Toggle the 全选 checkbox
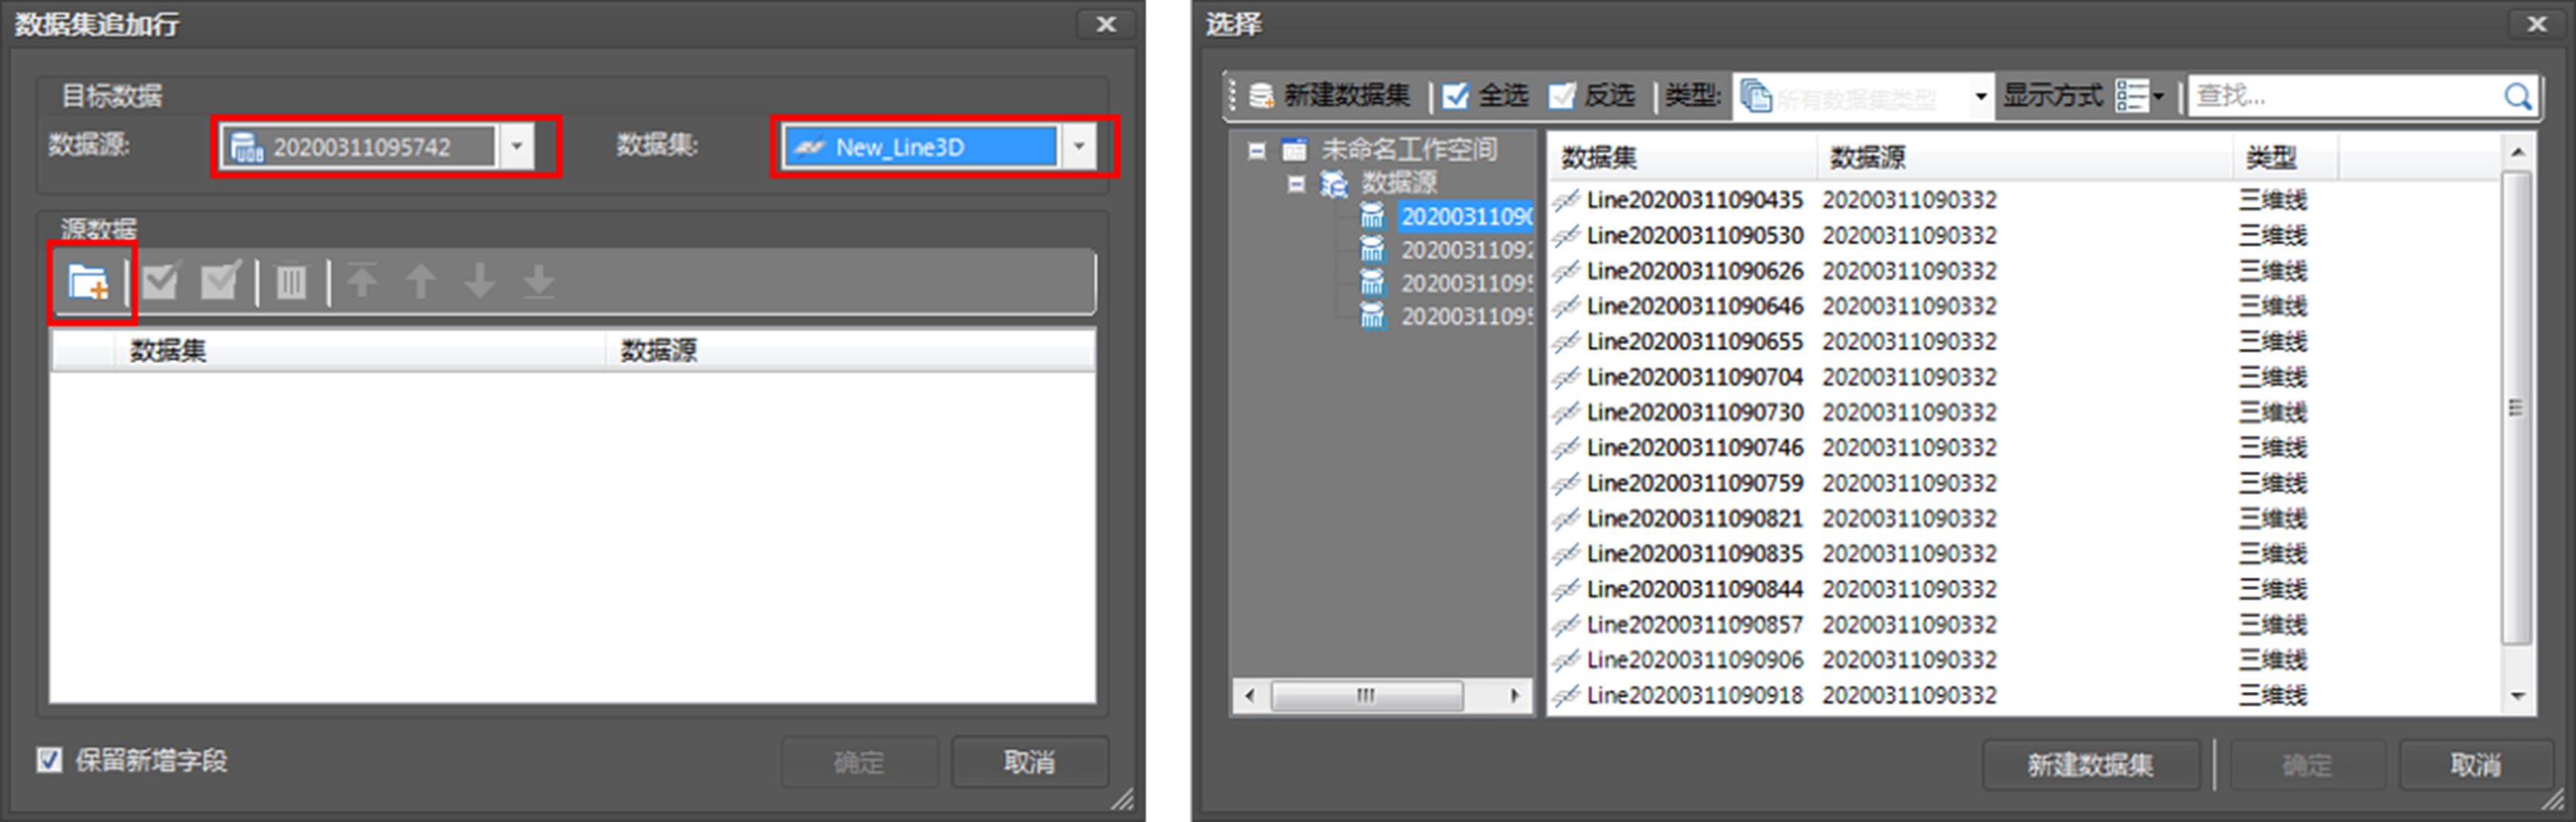Viewport: 2576px width, 822px height. 1456,96
